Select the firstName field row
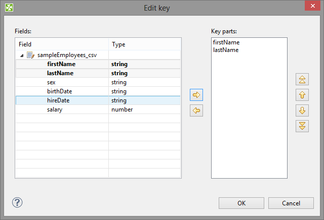 [61, 64]
